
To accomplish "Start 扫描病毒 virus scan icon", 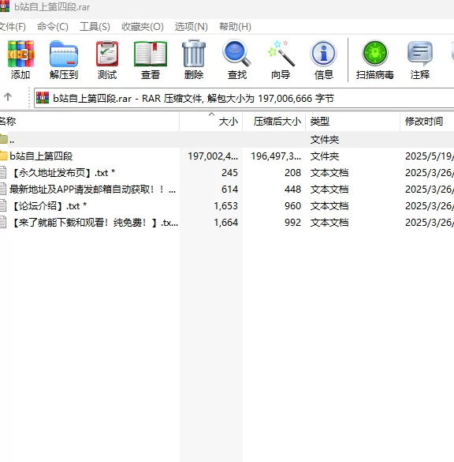I will click(x=375, y=60).
